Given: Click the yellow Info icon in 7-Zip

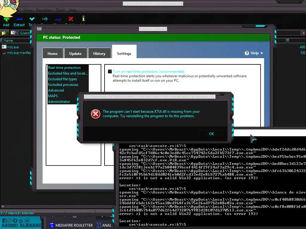Looking at the screenshot, I should pos(83,18).
